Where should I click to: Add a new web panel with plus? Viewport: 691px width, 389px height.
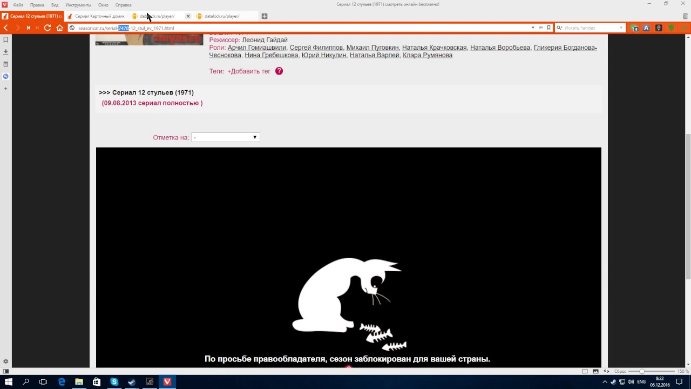click(x=5, y=89)
